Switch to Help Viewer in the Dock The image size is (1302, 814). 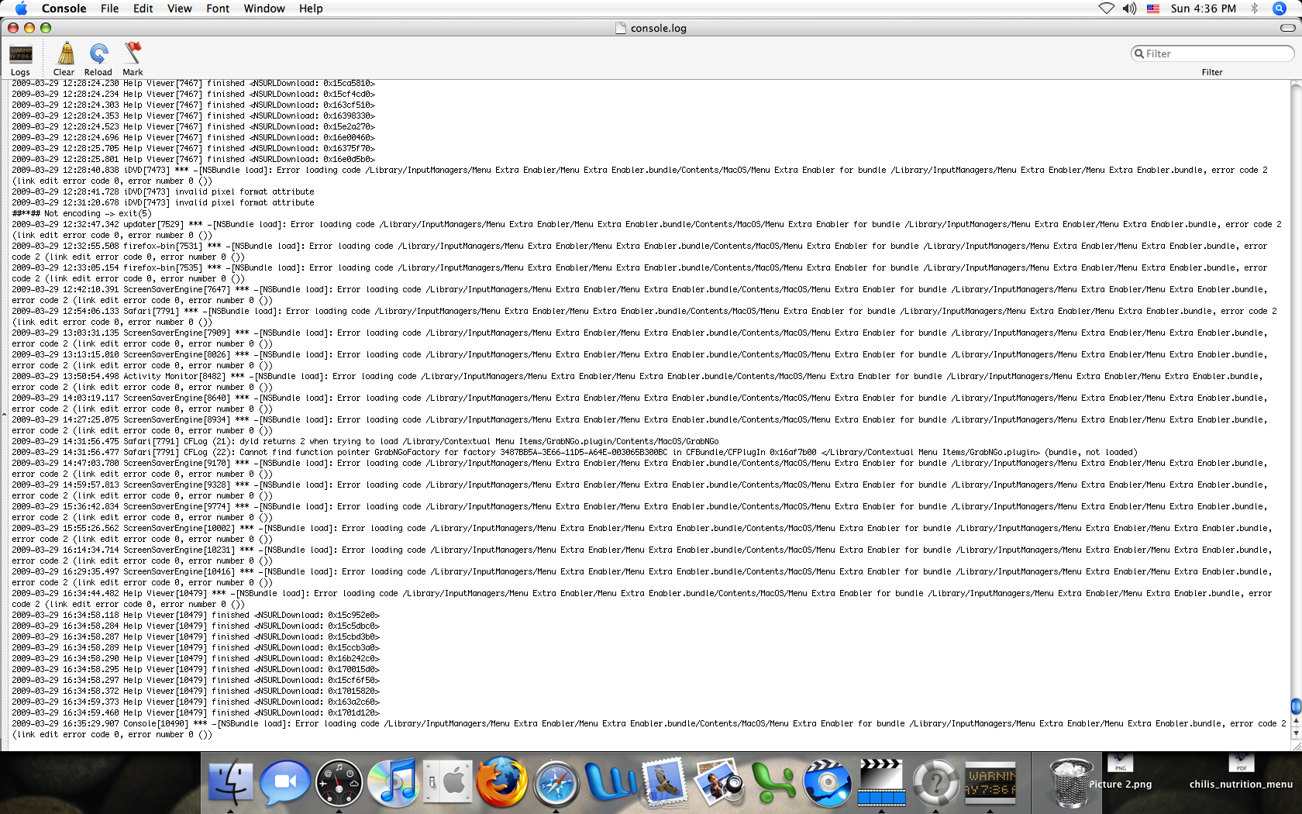pos(935,781)
